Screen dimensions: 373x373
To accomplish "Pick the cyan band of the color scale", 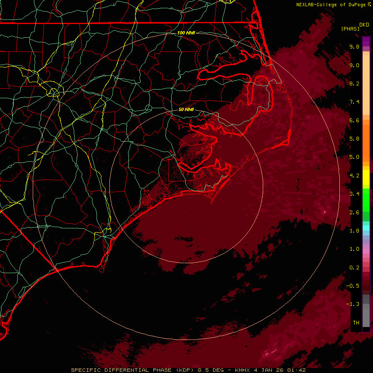I will click(366, 228).
